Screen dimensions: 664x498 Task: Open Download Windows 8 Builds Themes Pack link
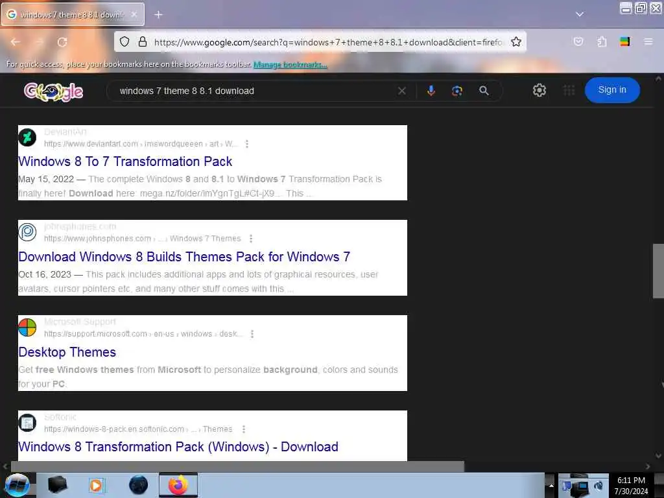click(184, 257)
